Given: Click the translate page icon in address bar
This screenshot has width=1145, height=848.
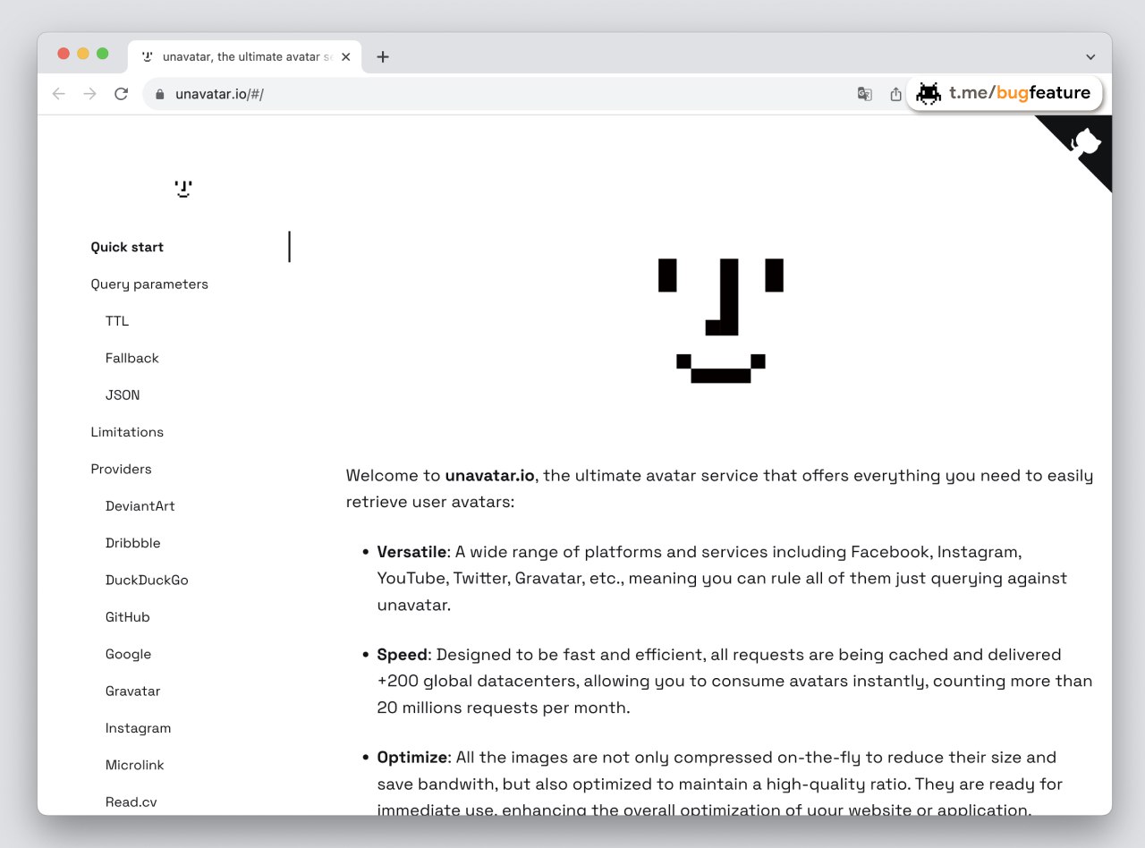Looking at the screenshot, I should 864,94.
